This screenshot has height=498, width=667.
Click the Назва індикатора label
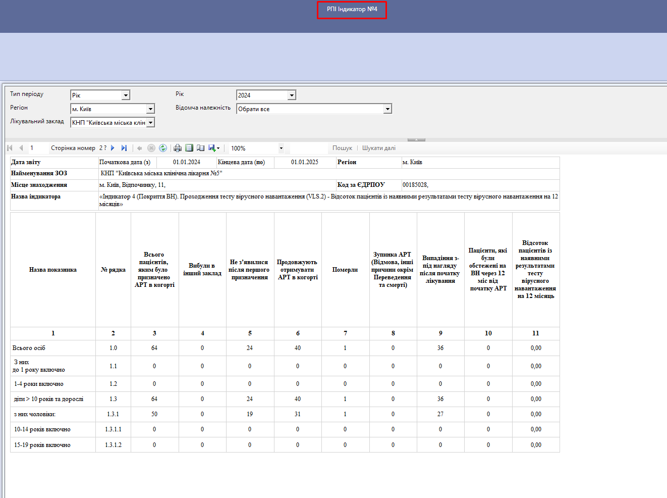coord(36,196)
